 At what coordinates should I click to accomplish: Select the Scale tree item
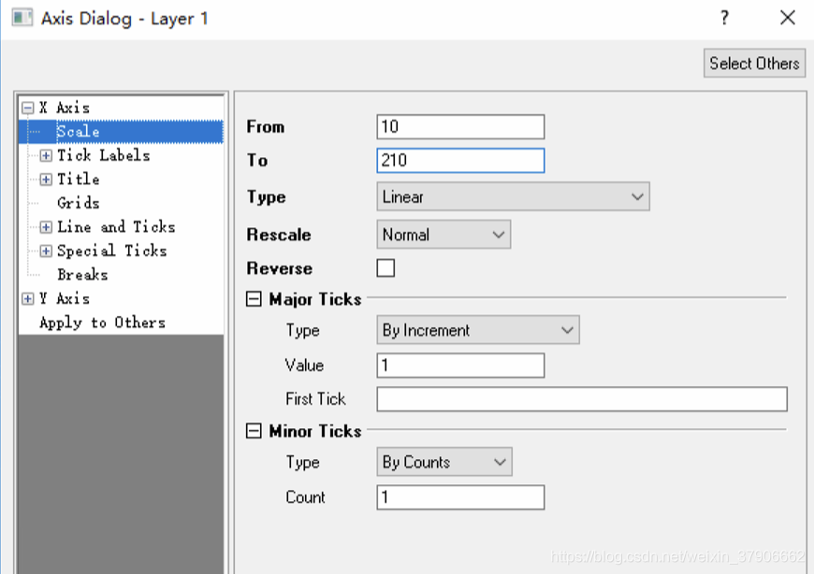click(x=78, y=132)
